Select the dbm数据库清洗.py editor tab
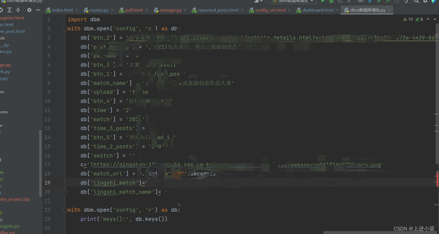 367,10
